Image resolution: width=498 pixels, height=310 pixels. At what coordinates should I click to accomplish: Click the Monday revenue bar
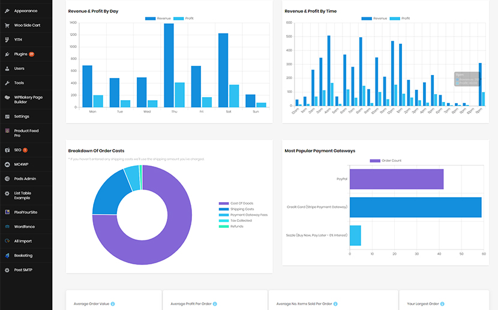click(x=88, y=86)
